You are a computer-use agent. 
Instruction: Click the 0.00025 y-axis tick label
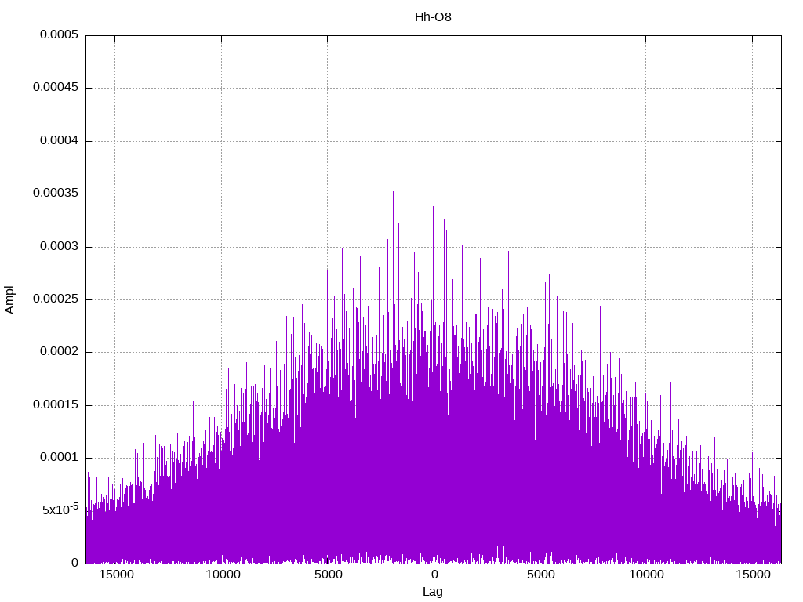pyautogui.click(x=56, y=299)
